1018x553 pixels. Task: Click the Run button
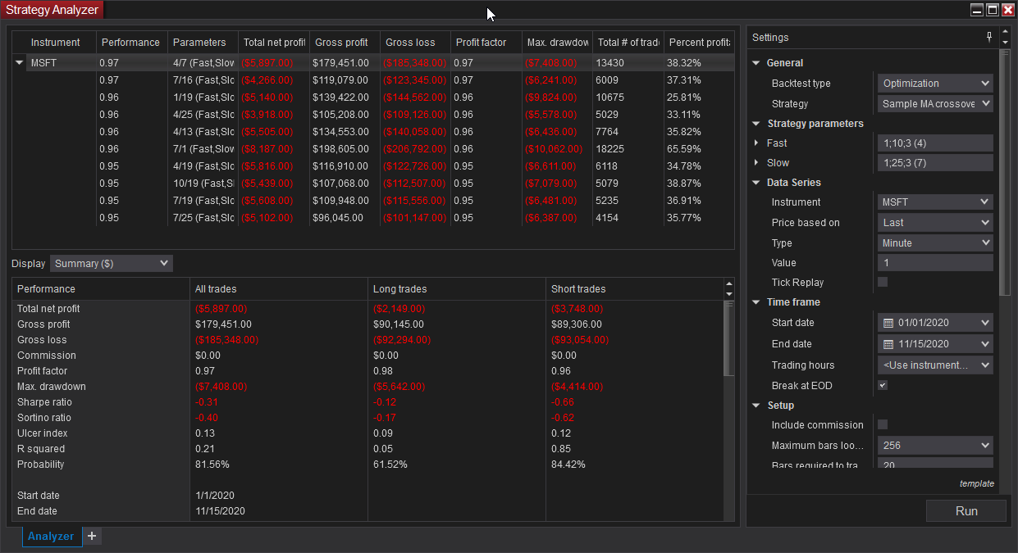pyautogui.click(x=966, y=510)
